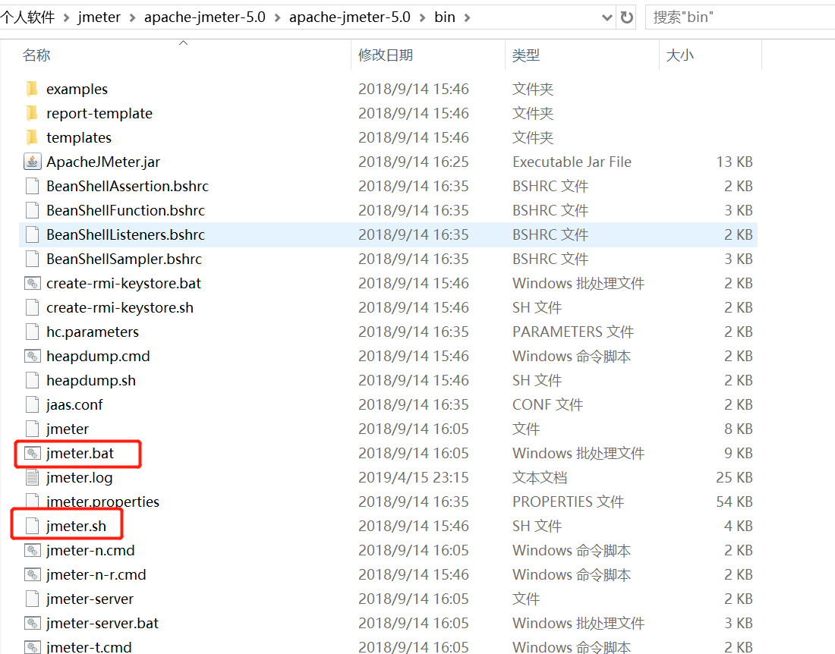Click the templates folder icon

pyautogui.click(x=32, y=137)
